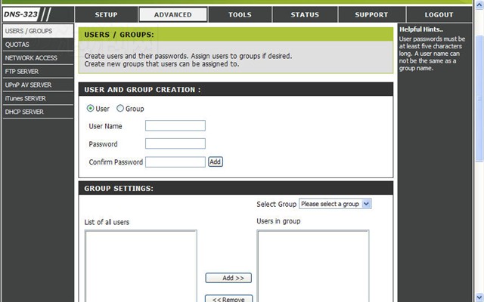Screen dimensions: 484x302
Task: Click the vertical scrollbar thumb
Action: 479,99
